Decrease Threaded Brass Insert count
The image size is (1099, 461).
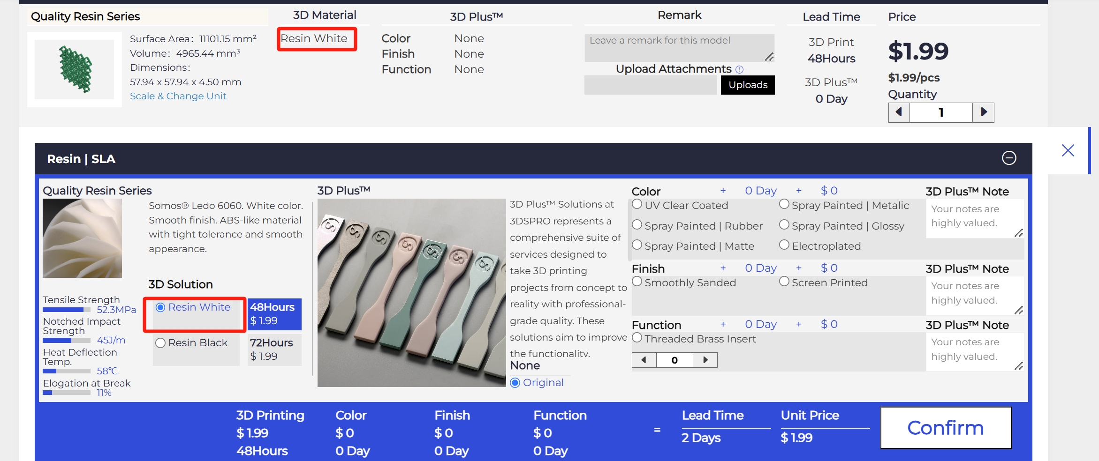pos(644,360)
